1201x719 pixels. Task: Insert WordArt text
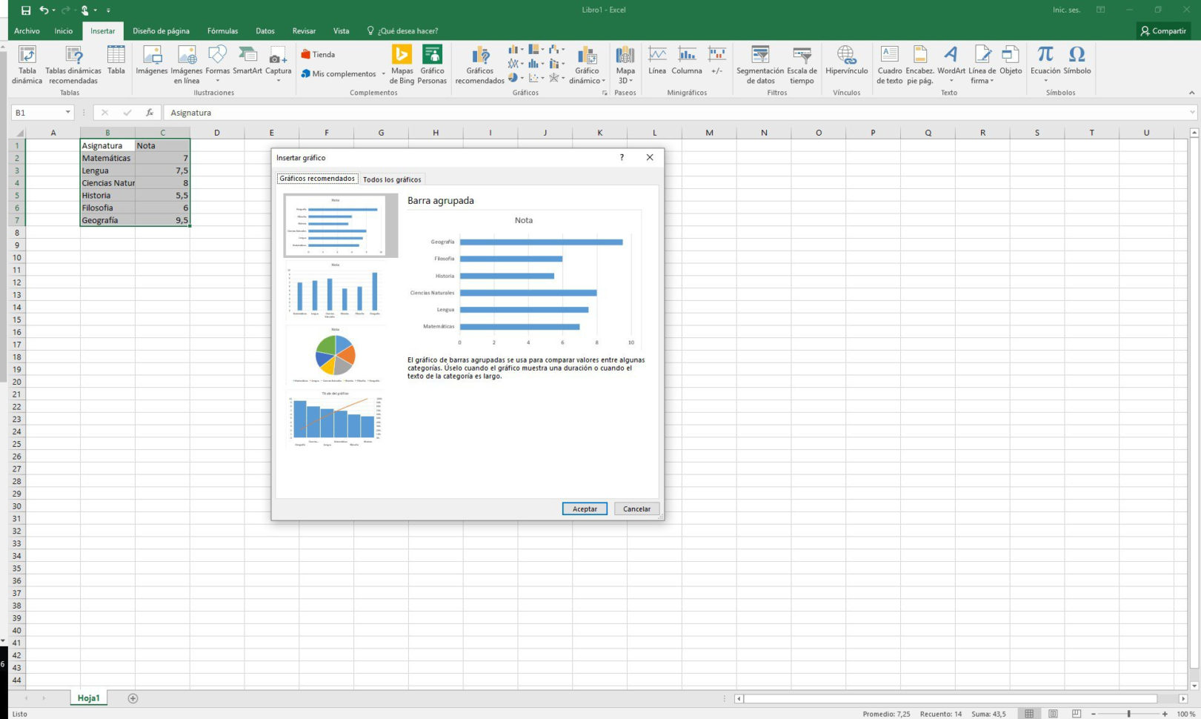pyautogui.click(x=951, y=65)
